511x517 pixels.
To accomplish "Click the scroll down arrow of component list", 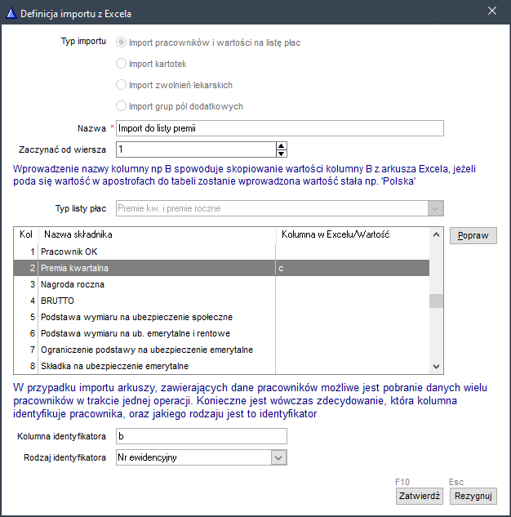I will pyautogui.click(x=436, y=367).
